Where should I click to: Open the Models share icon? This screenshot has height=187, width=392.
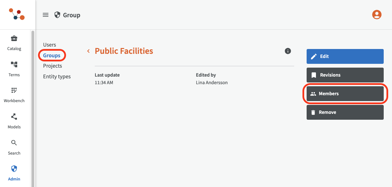click(14, 117)
